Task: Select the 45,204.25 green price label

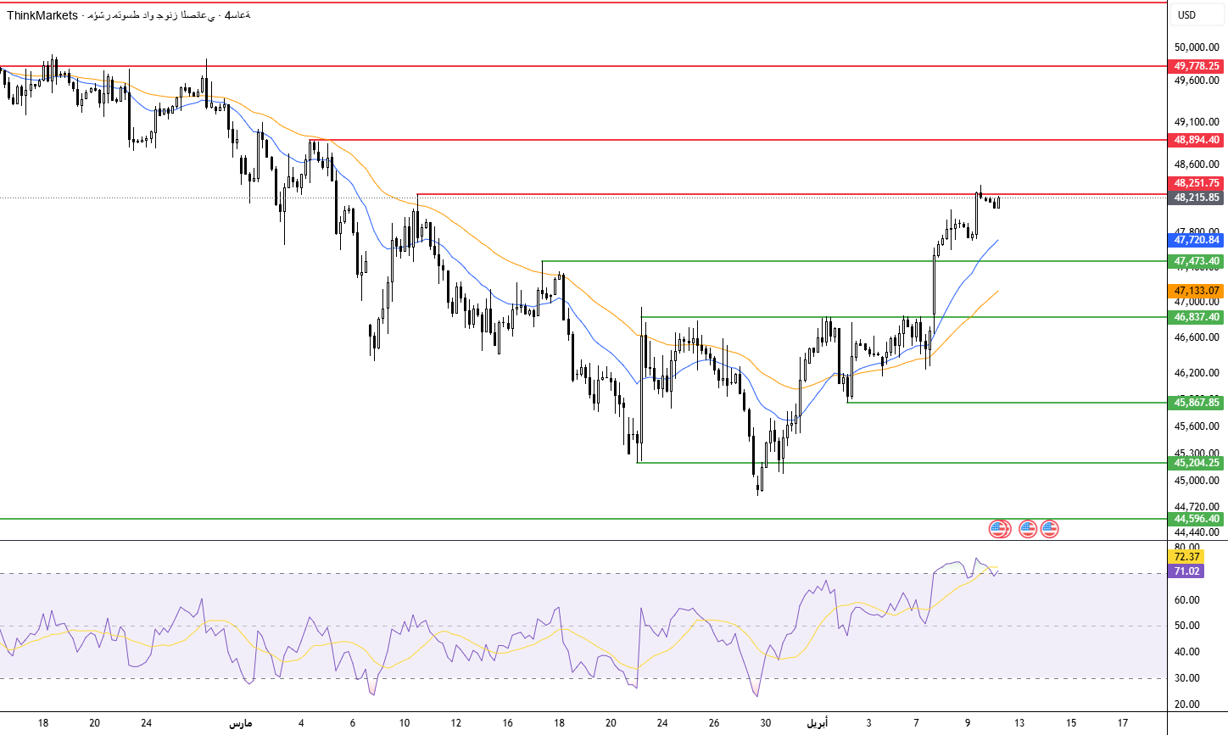Action: coord(1197,463)
